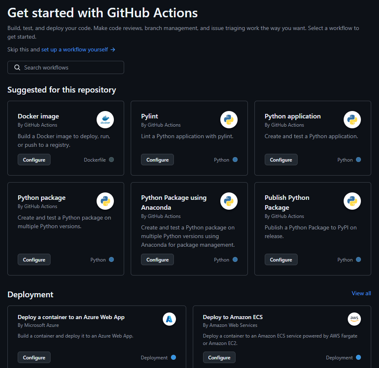379x368 pixels.
Task: Configure the Deploy to Amazon ECS workflow
Action: [219, 357]
